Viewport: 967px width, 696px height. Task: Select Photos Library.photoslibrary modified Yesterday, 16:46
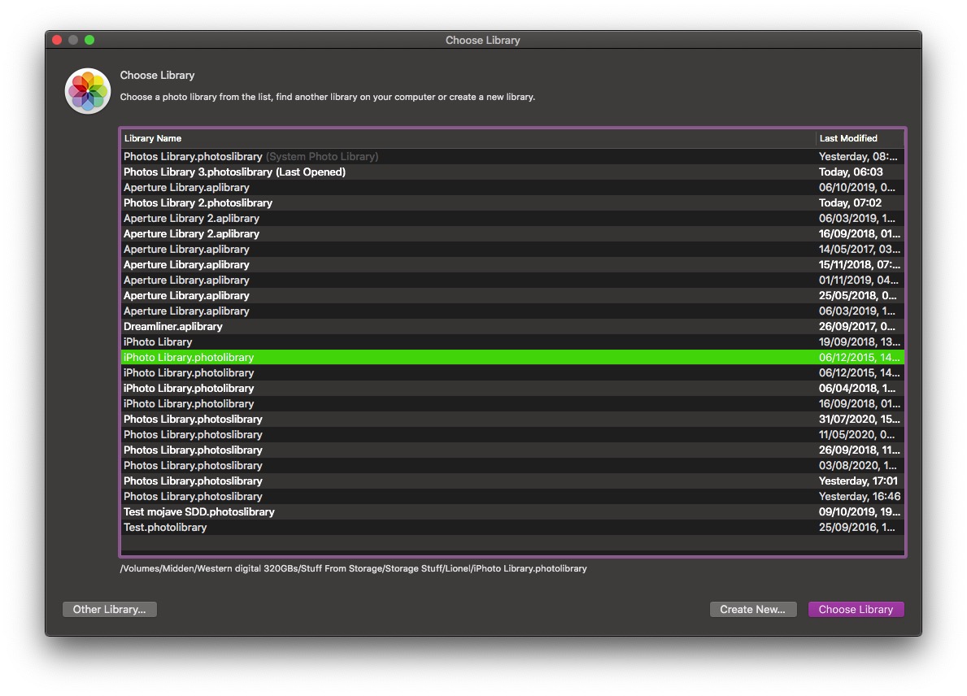(512, 496)
